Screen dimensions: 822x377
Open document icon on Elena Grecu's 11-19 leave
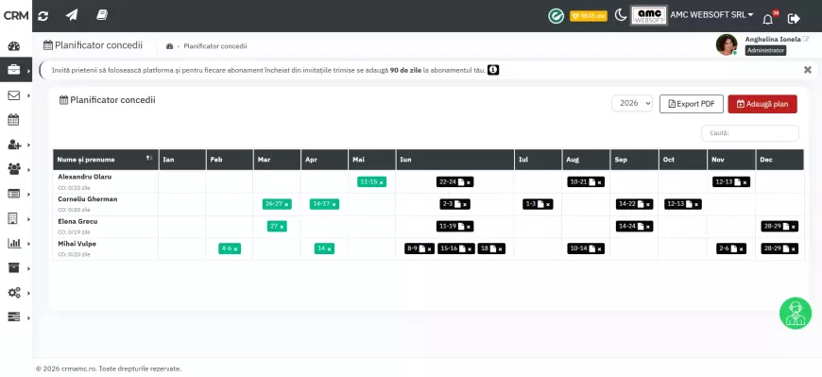(x=461, y=227)
